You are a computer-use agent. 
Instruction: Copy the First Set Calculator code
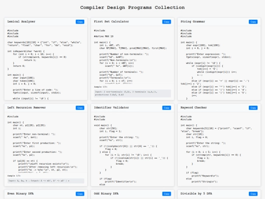166,22
